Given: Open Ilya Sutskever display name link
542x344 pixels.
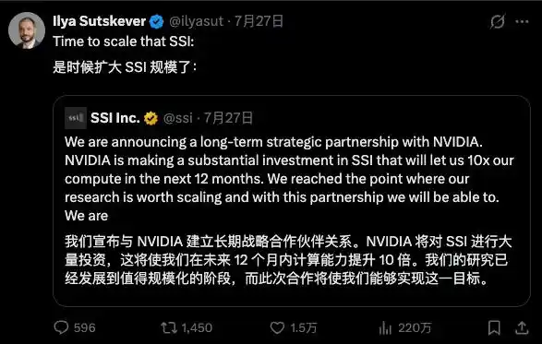Looking at the screenshot, I should point(99,21).
